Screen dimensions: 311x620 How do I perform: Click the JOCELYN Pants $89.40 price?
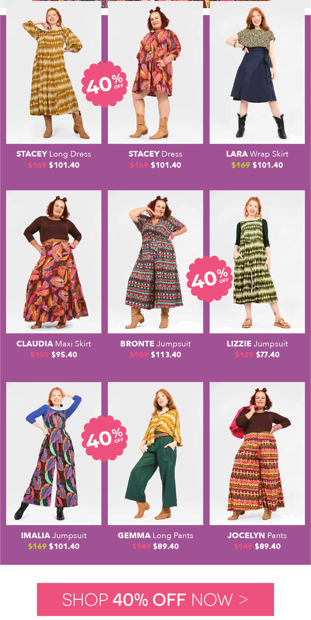268,546
